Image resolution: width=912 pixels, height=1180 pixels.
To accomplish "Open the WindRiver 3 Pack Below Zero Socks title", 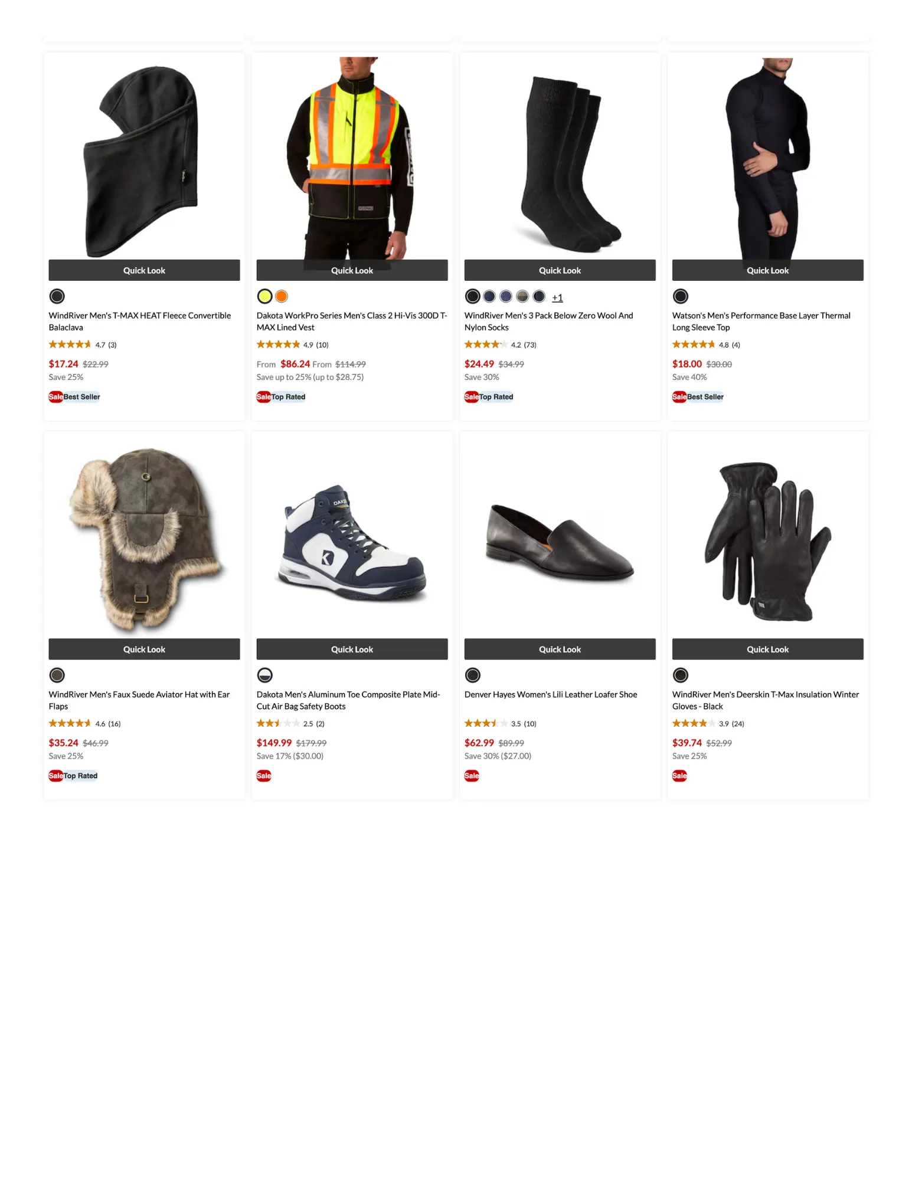I will pos(548,322).
